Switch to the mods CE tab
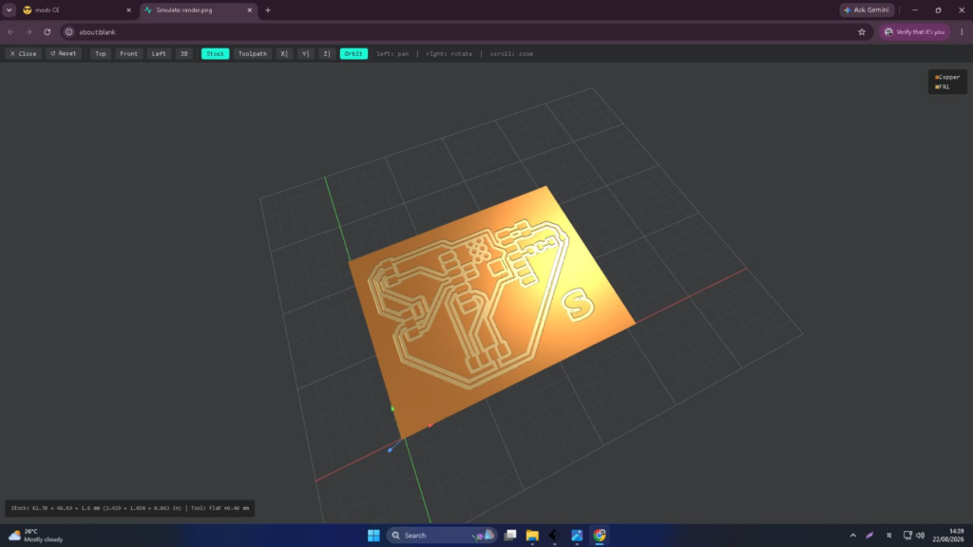 (78, 10)
